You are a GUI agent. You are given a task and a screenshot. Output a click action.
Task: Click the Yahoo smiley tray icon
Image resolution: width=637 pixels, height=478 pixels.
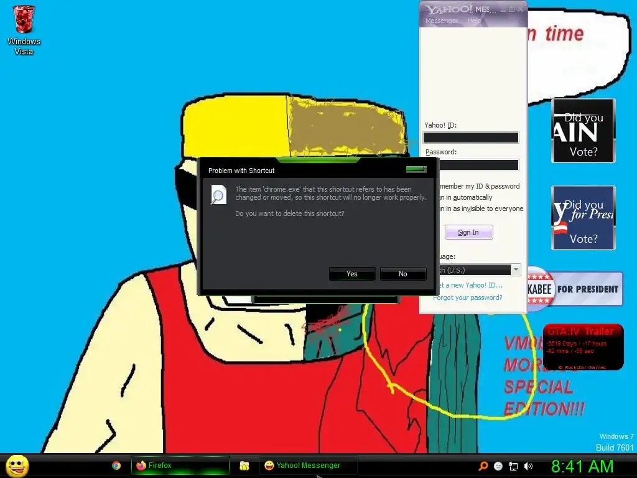[x=498, y=466]
